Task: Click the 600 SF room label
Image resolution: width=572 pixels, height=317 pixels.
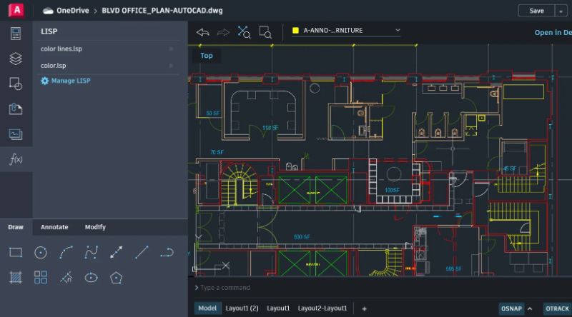Action: point(302,237)
